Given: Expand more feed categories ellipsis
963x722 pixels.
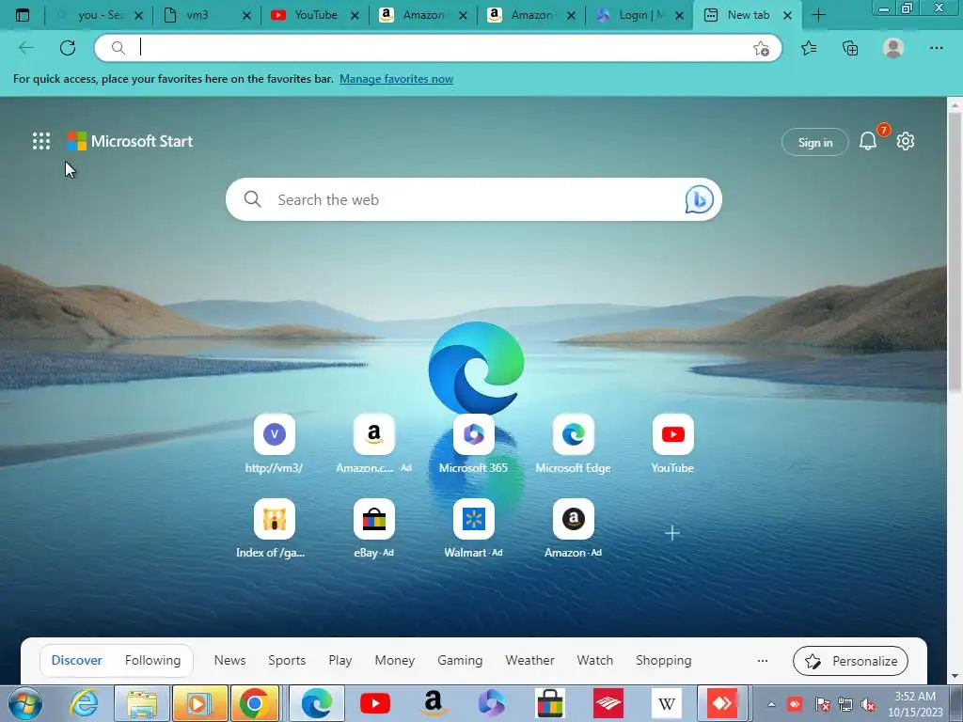Looking at the screenshot, I should coord(762,661).
